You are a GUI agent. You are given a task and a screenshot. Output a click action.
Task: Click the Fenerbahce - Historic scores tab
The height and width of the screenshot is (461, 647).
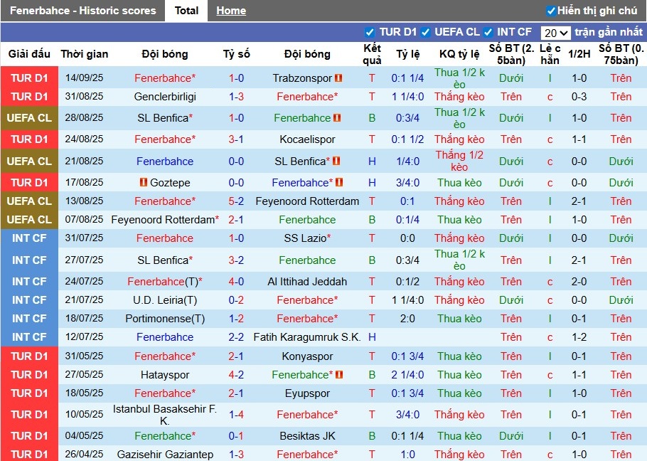pos(83,11)
